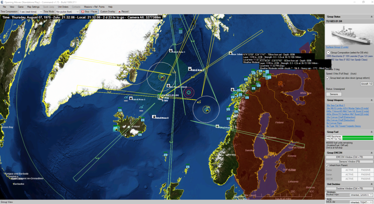Open the Doctrine Window button
Screen dimensions: 374x204
coord(349,188)
